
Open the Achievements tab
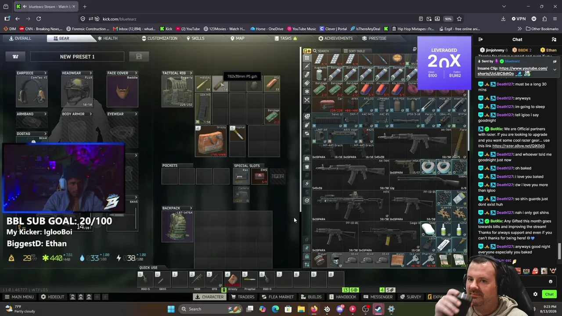click(335, 38)
